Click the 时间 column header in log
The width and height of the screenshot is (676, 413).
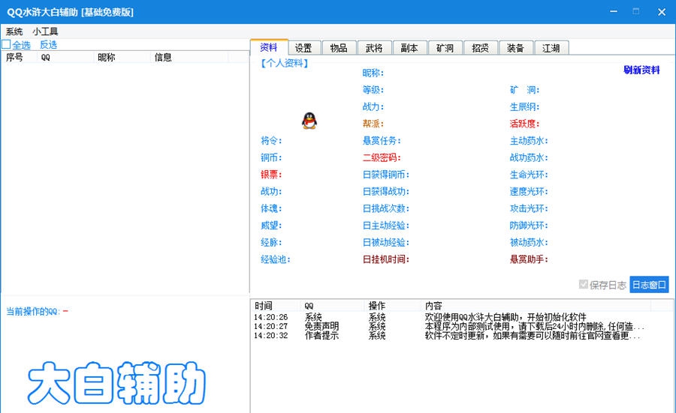pyautogui.click(x=276, y=306)
